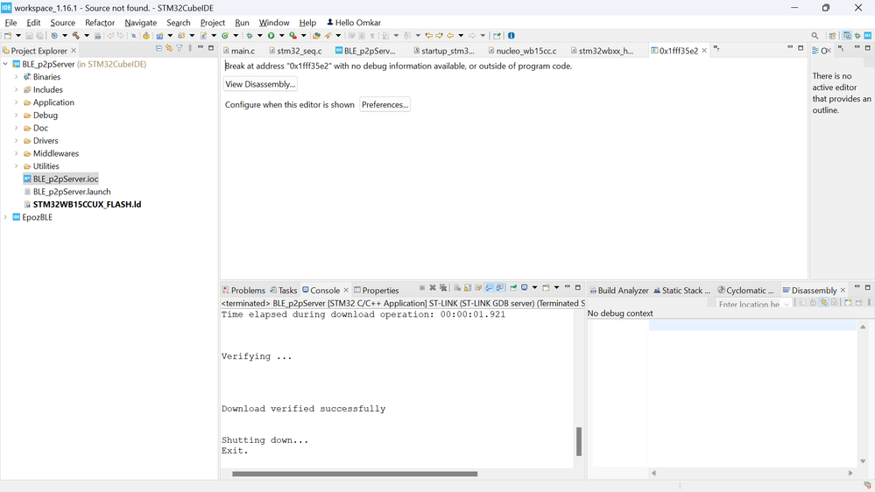Expand the EpozBLE project
Viewport: 875px width, 492px height.
(x=5, y=217)
